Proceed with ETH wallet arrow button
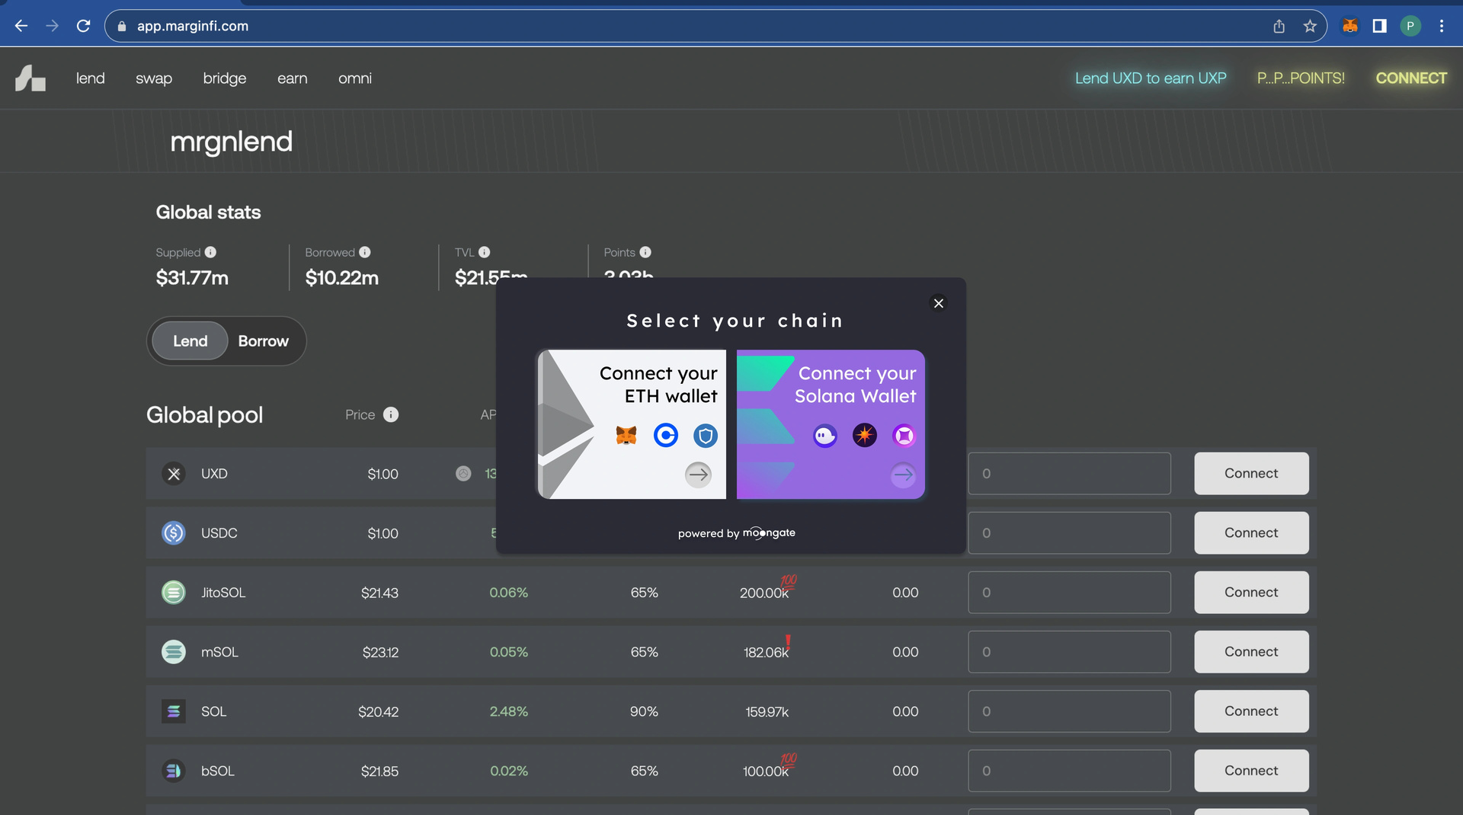This screenshot has width=1463, height=815. [698, 475]
